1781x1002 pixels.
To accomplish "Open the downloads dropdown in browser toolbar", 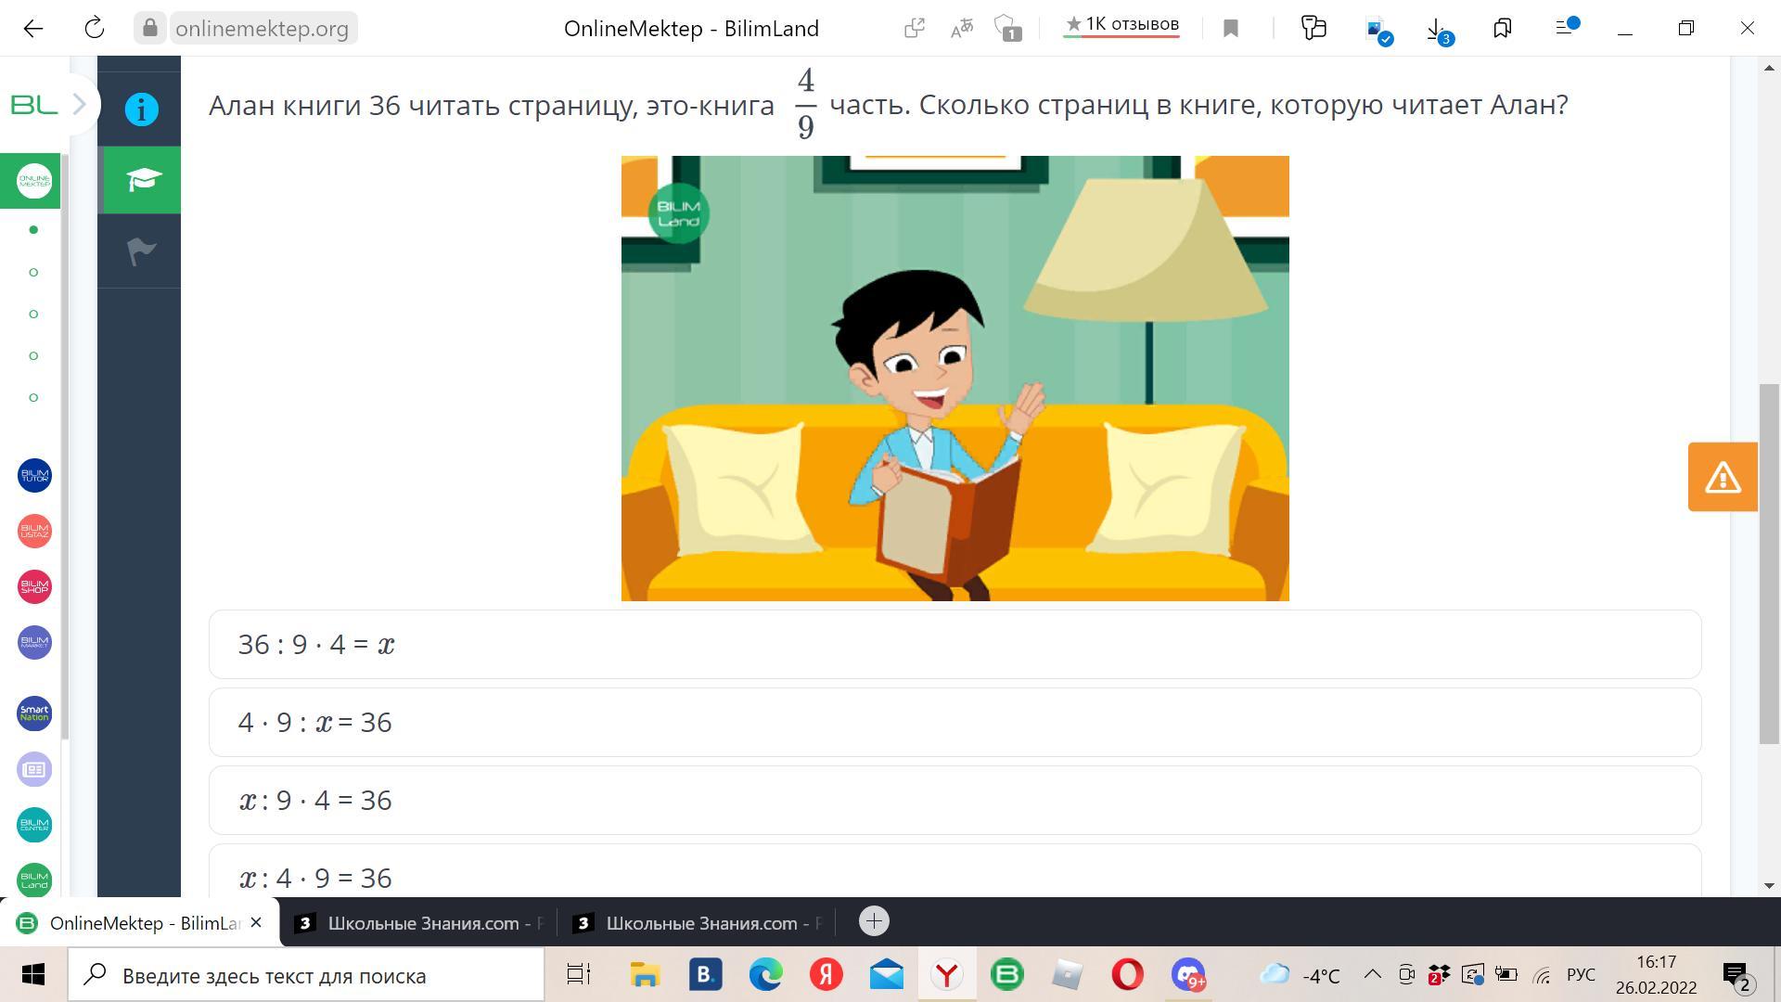I will coord(1437,29).
